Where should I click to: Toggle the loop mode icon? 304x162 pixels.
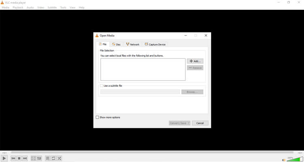tap(54, 158)
